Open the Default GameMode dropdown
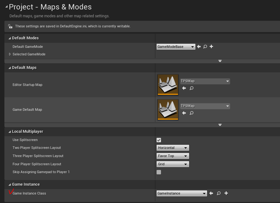This screenshot has width=280, height=203. (x=176, y=47)
